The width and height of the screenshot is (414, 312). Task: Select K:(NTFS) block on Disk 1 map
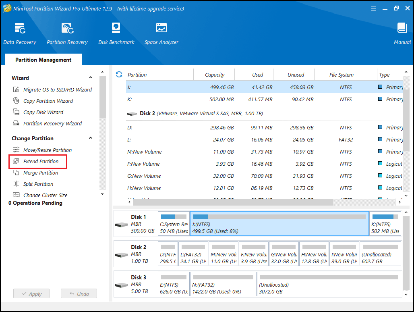(385, 223)
